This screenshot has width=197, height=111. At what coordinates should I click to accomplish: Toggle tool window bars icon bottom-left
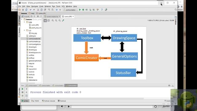pyautogui.click(x=20, y=104)
